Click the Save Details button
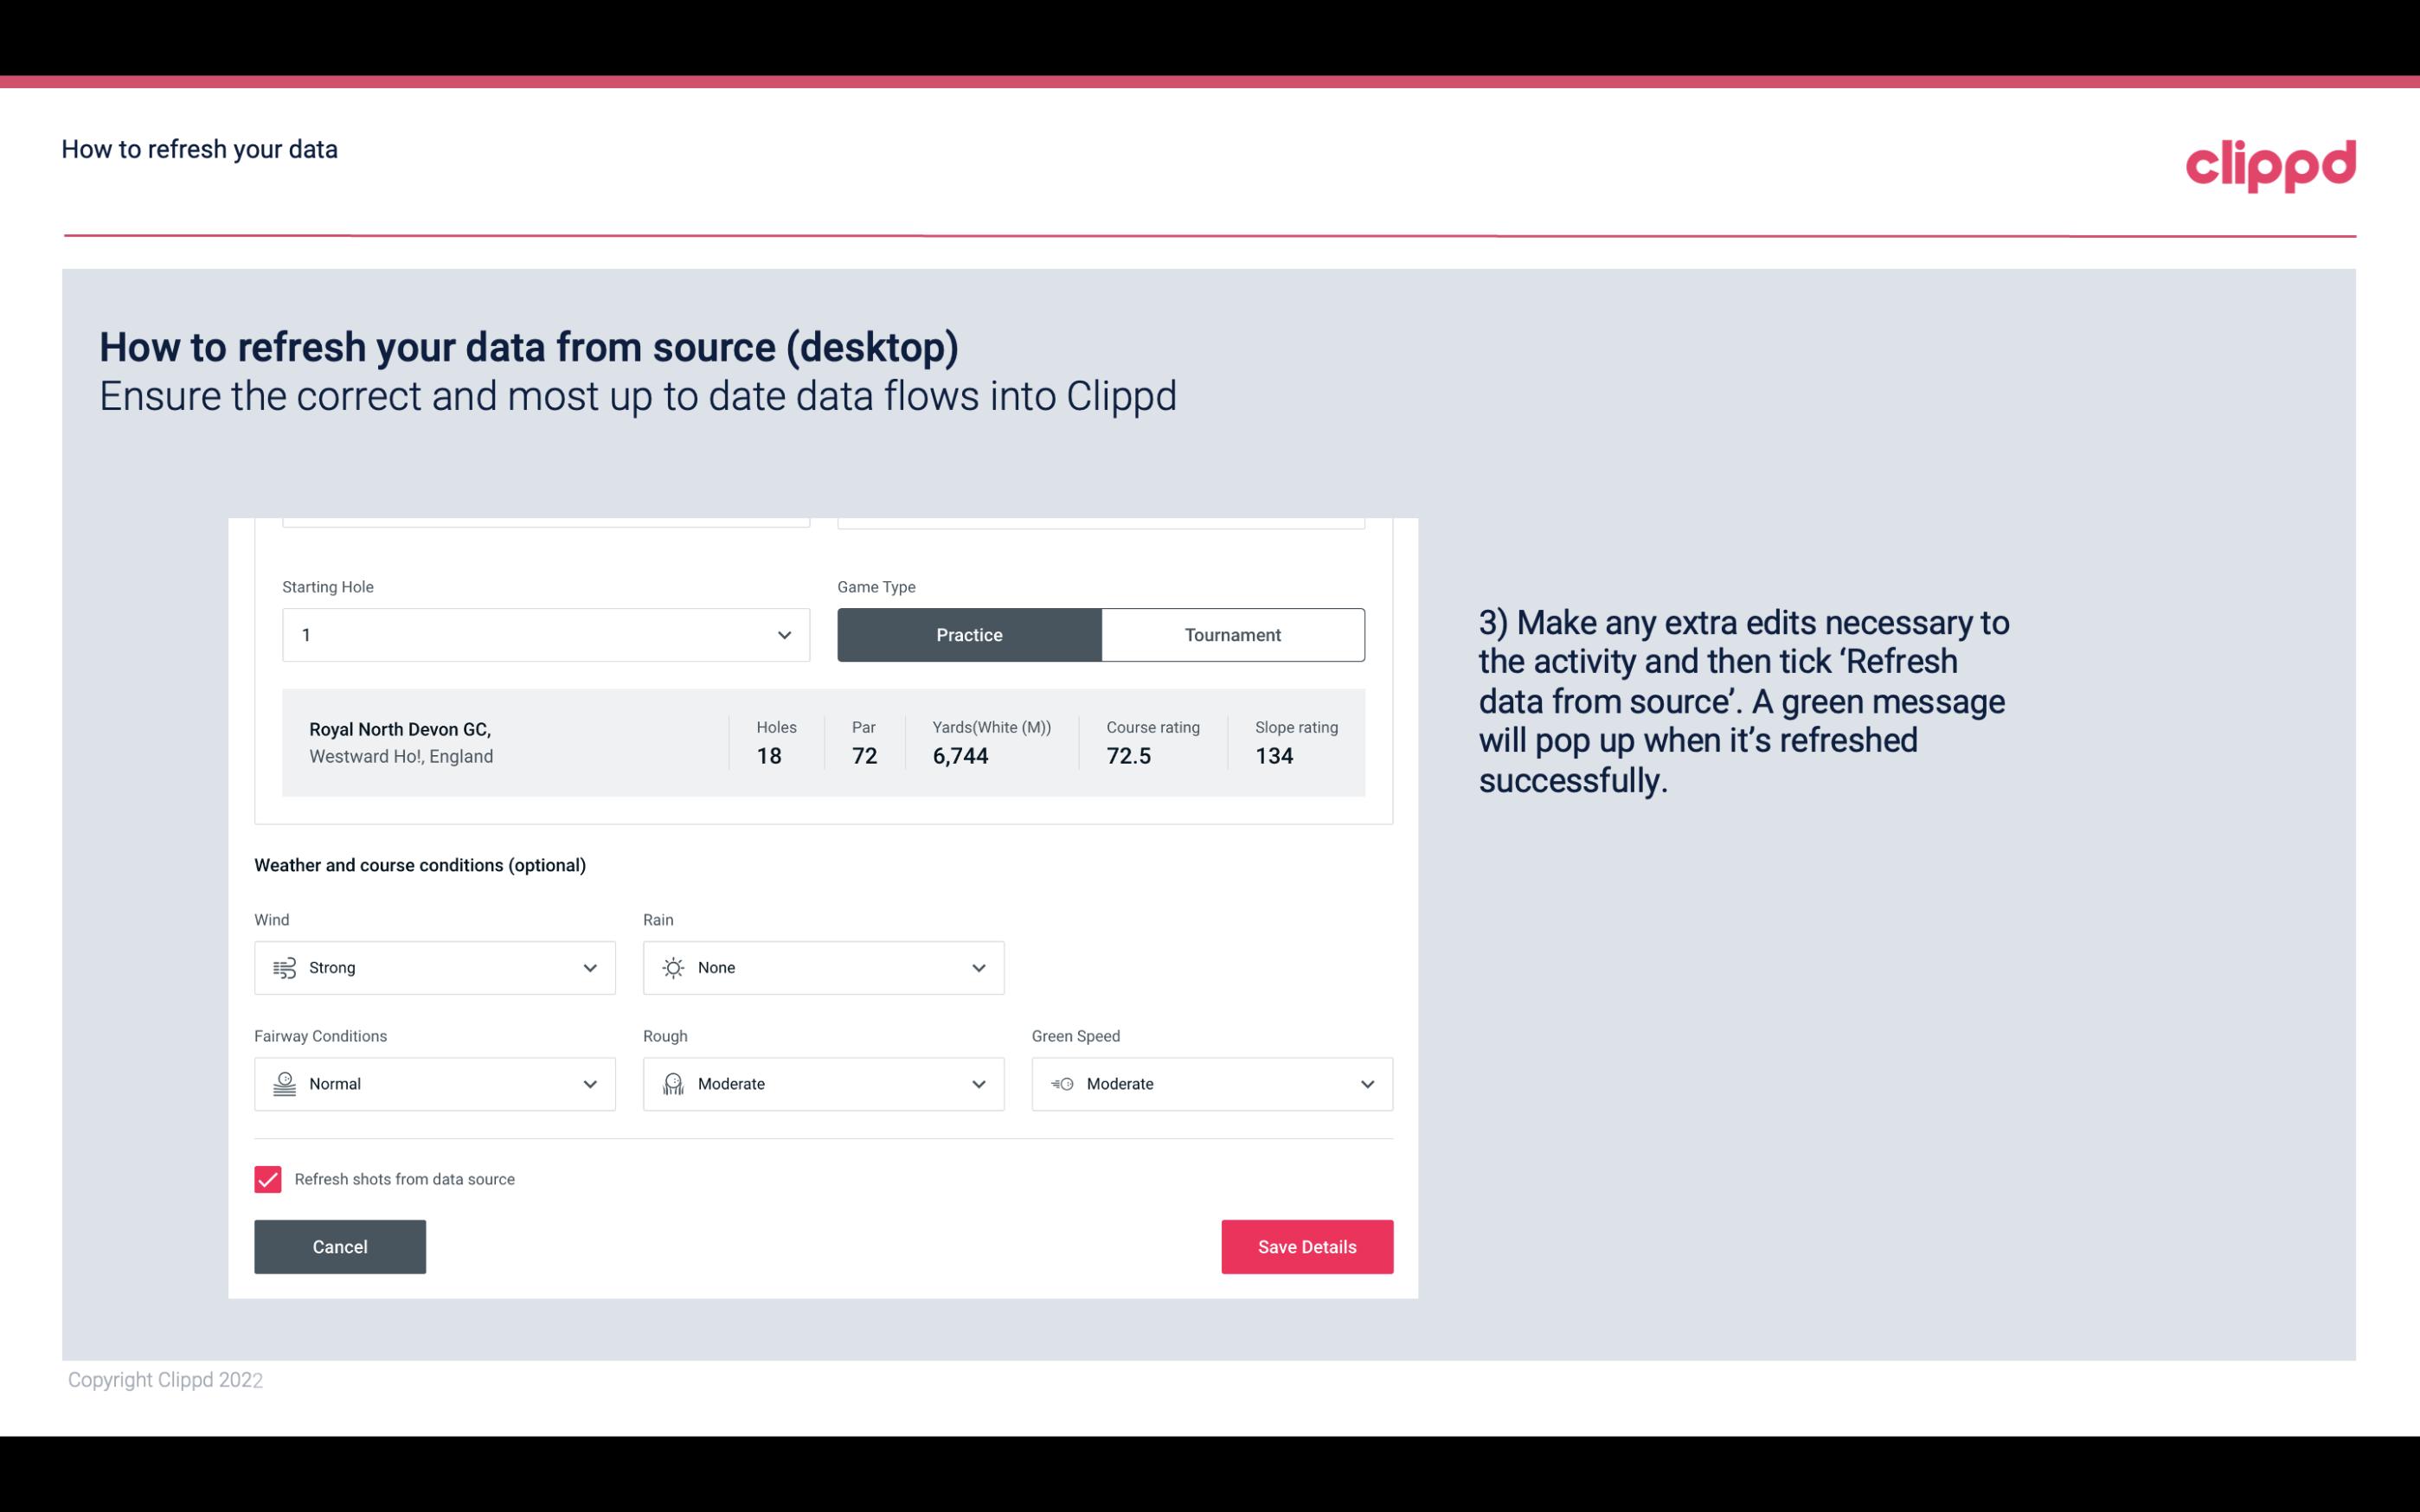Viewport: 2420px width, 1512px height. pos(1306,1246)
